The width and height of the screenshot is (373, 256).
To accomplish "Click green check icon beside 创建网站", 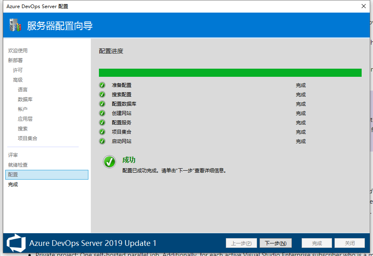I will click(102, 113).
